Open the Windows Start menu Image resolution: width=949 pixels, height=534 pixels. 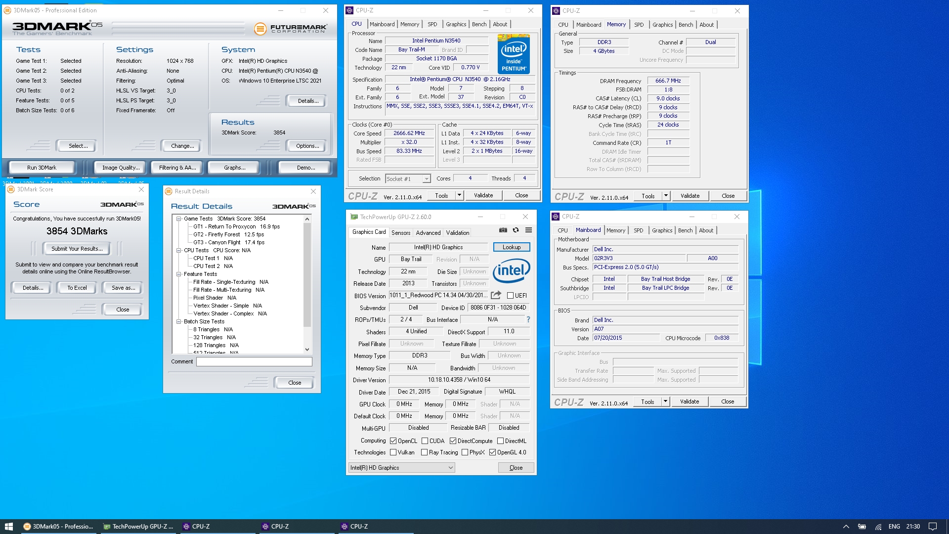coord(8,527)
